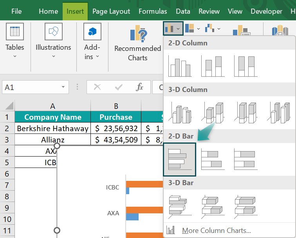Open More Column Charts link
Image resolution: width=296 pixels, height=238 pixels.
coord(217,231)
